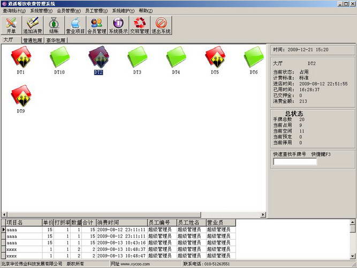357x268 pixels.
Task: Open the 帮助 menu
Action: pos(146,11)
